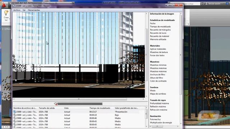The width and height of the screenshot is (230, 129).
Task: Click the Profundidad máxima entry
Action: pos(159,104)
